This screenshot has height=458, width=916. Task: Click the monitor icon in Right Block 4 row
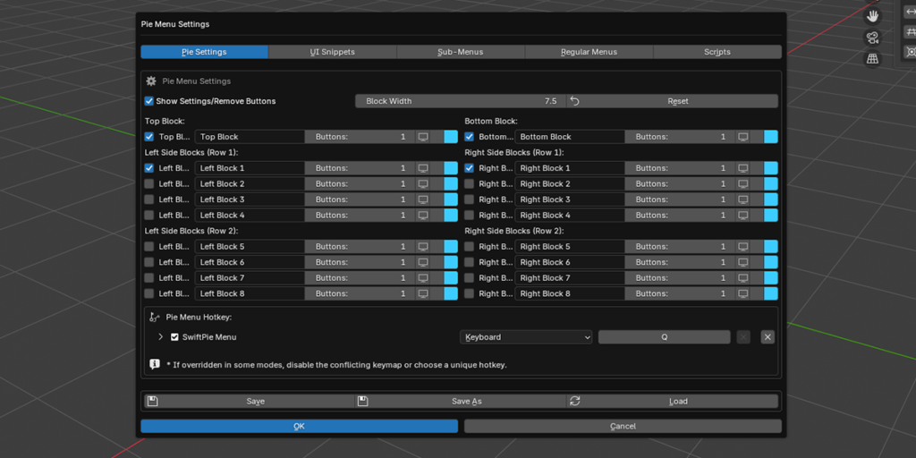point(743,216)
